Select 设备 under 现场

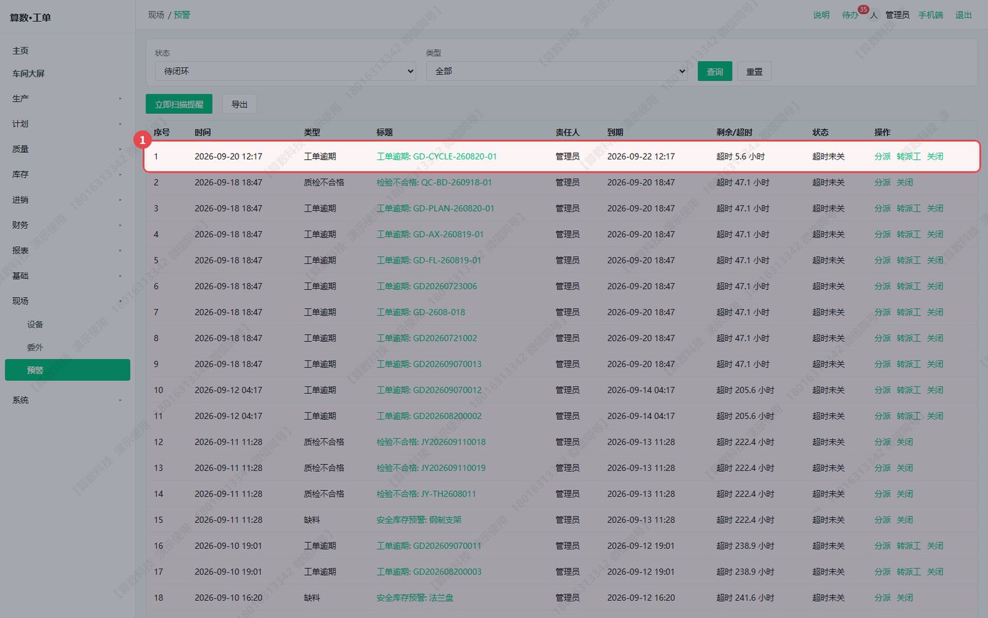pyautogui.click(x=67, y=325)
